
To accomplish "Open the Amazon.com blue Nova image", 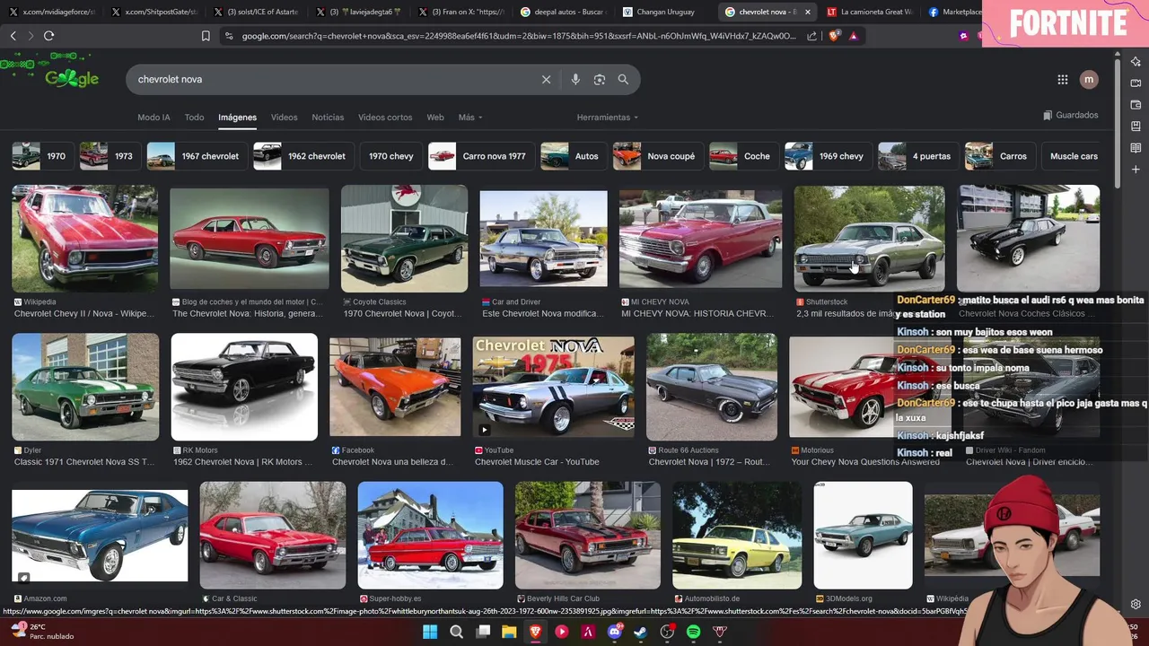I will coord(100,535).
